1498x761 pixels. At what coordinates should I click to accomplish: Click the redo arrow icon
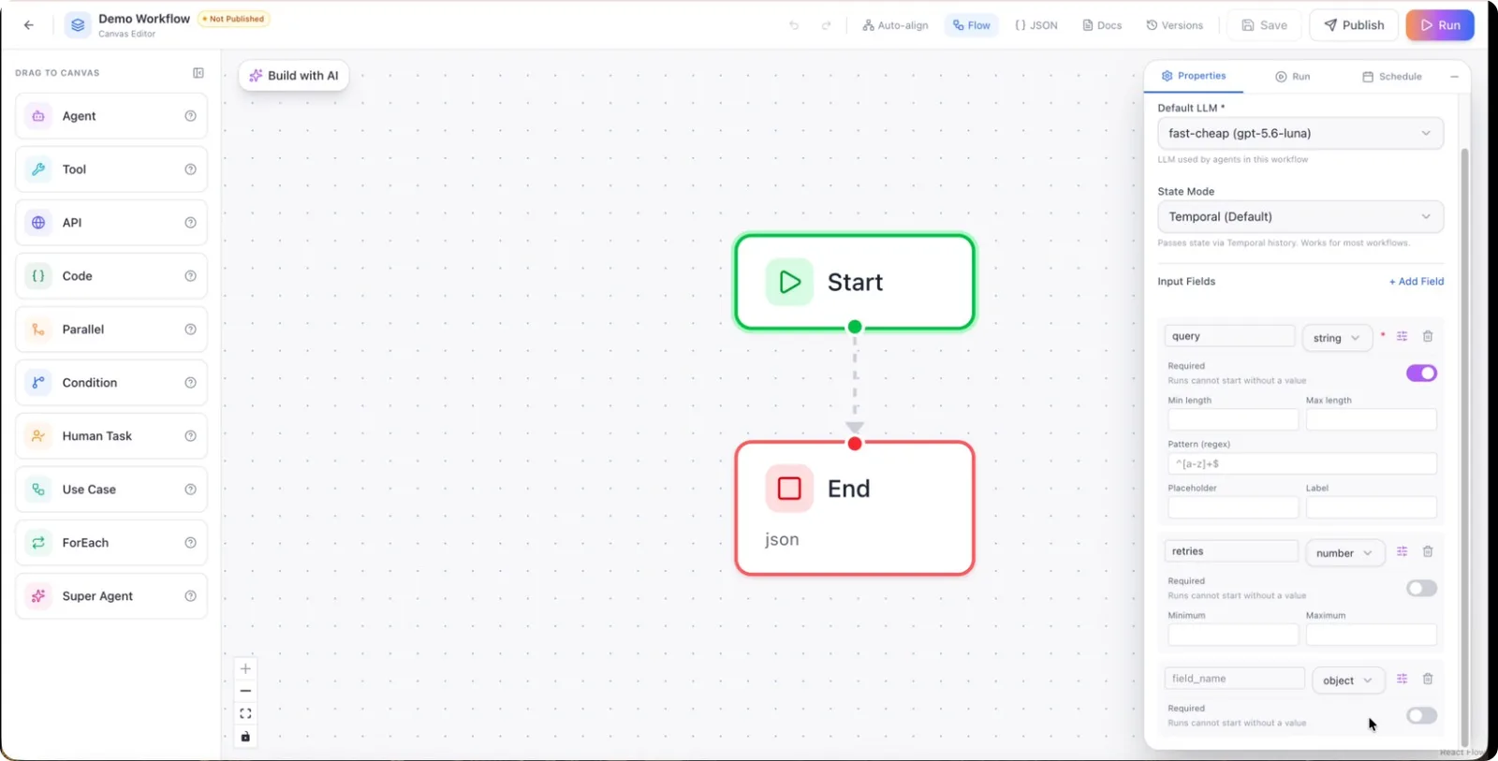(826, 25)
